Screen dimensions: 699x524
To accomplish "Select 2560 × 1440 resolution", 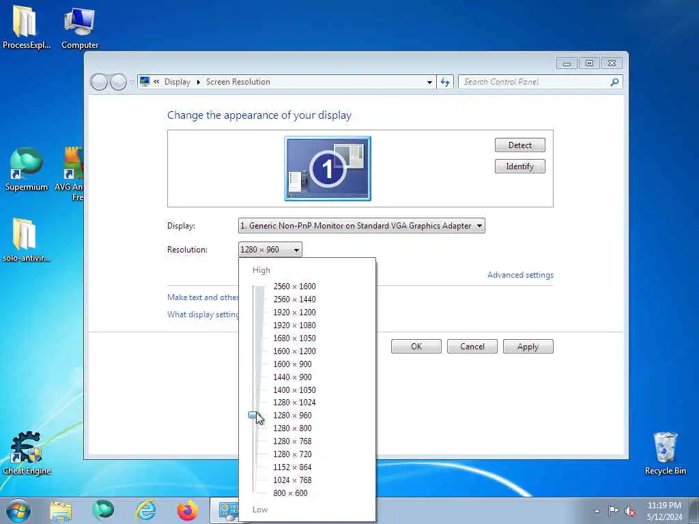I will coord(294,299).
